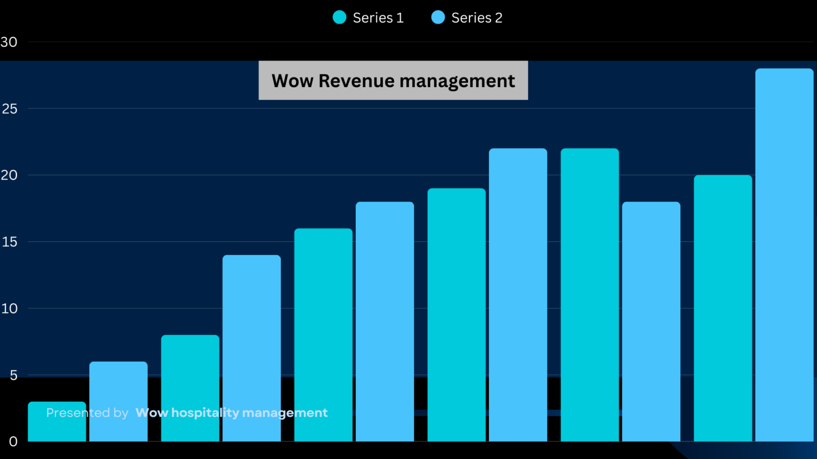The width and height of the screenshot is (817, 459).
Task: Click the y-axis label showing 25
Action: pos(9,108)
